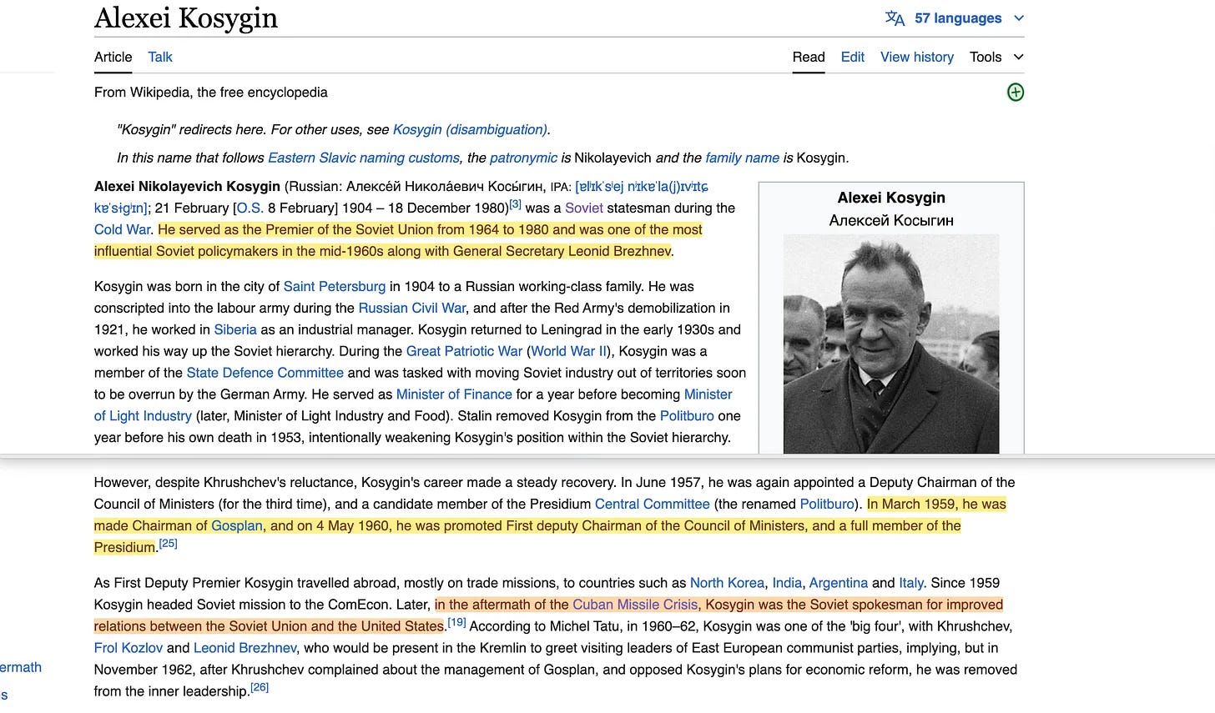Click the North Korea link
The height and width of the screenshot is (713, 1215).
pyautogui.click(x=727, y=583)
